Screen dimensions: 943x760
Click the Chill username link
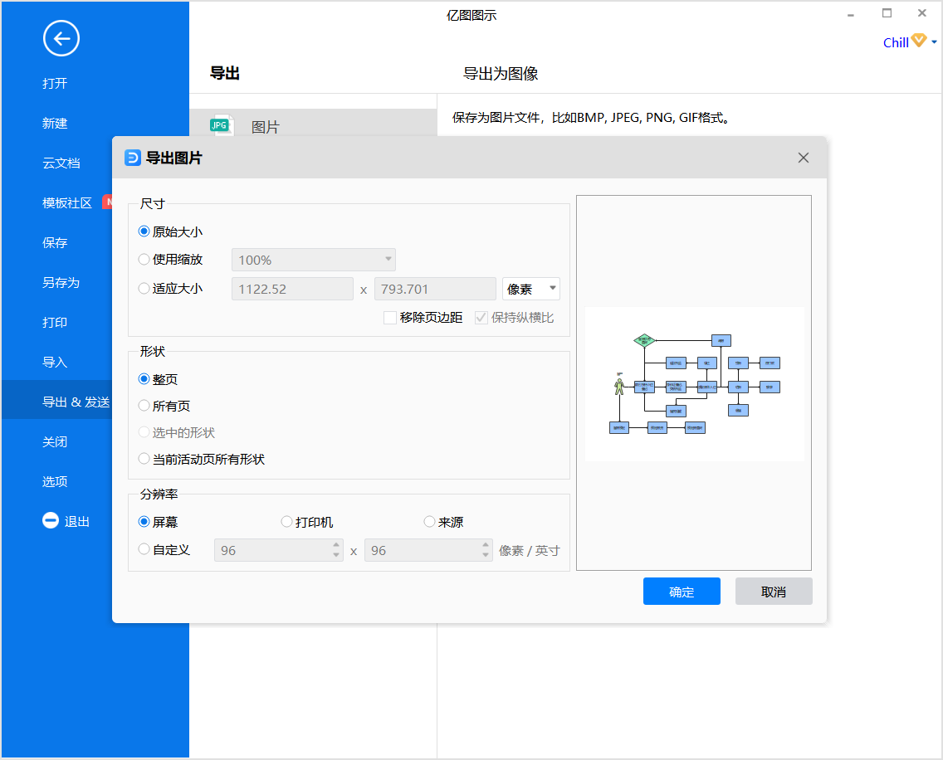[896, 42]
